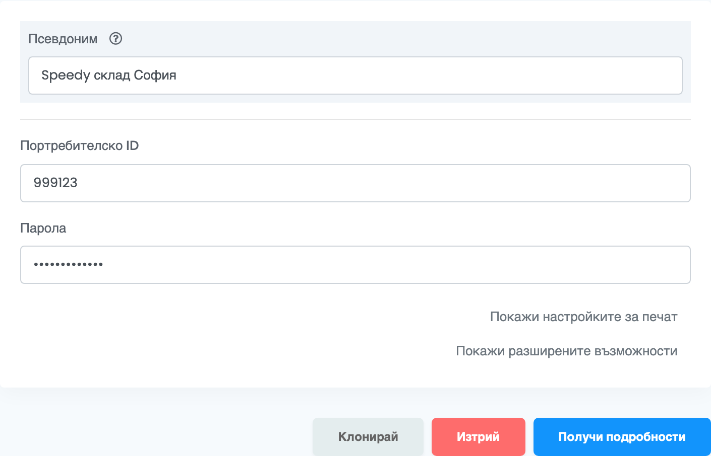Viewport: 711px width, 456px height.
Task: Click the Получи подробности button
Action: tap(622, 437)
